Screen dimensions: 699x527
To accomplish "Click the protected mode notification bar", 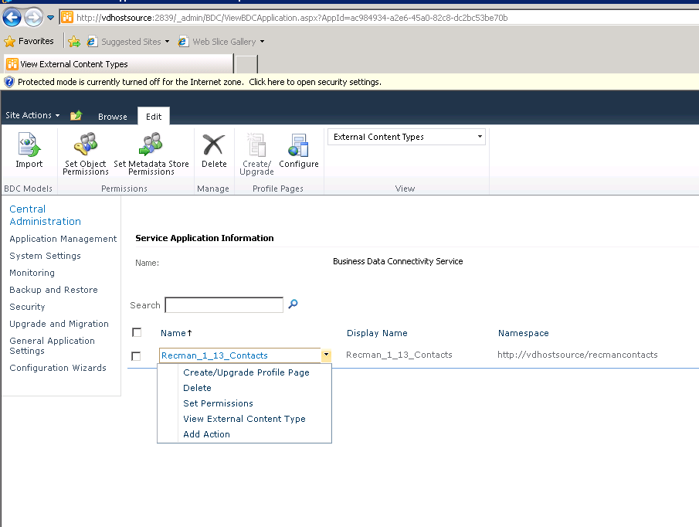I will point(349,82).
